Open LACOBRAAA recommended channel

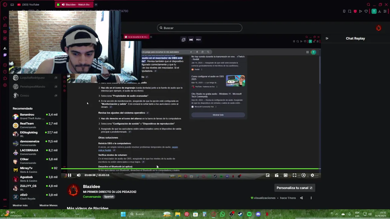[x=35, y=152]
